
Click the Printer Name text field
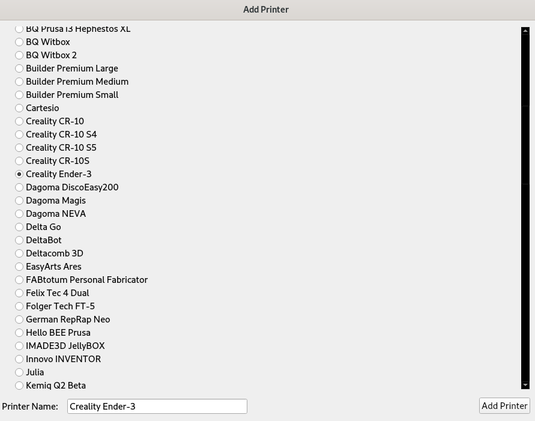pyautogui.click(x=157, y=407)
